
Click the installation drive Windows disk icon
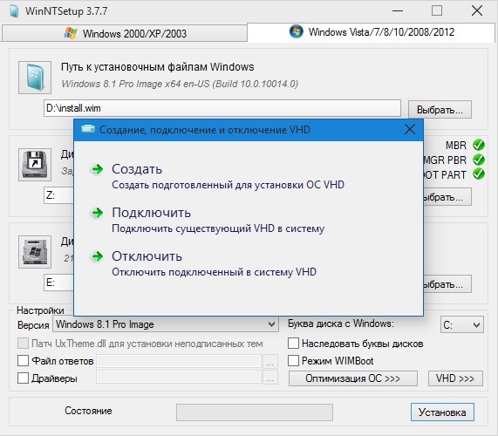tap(35, 252)
